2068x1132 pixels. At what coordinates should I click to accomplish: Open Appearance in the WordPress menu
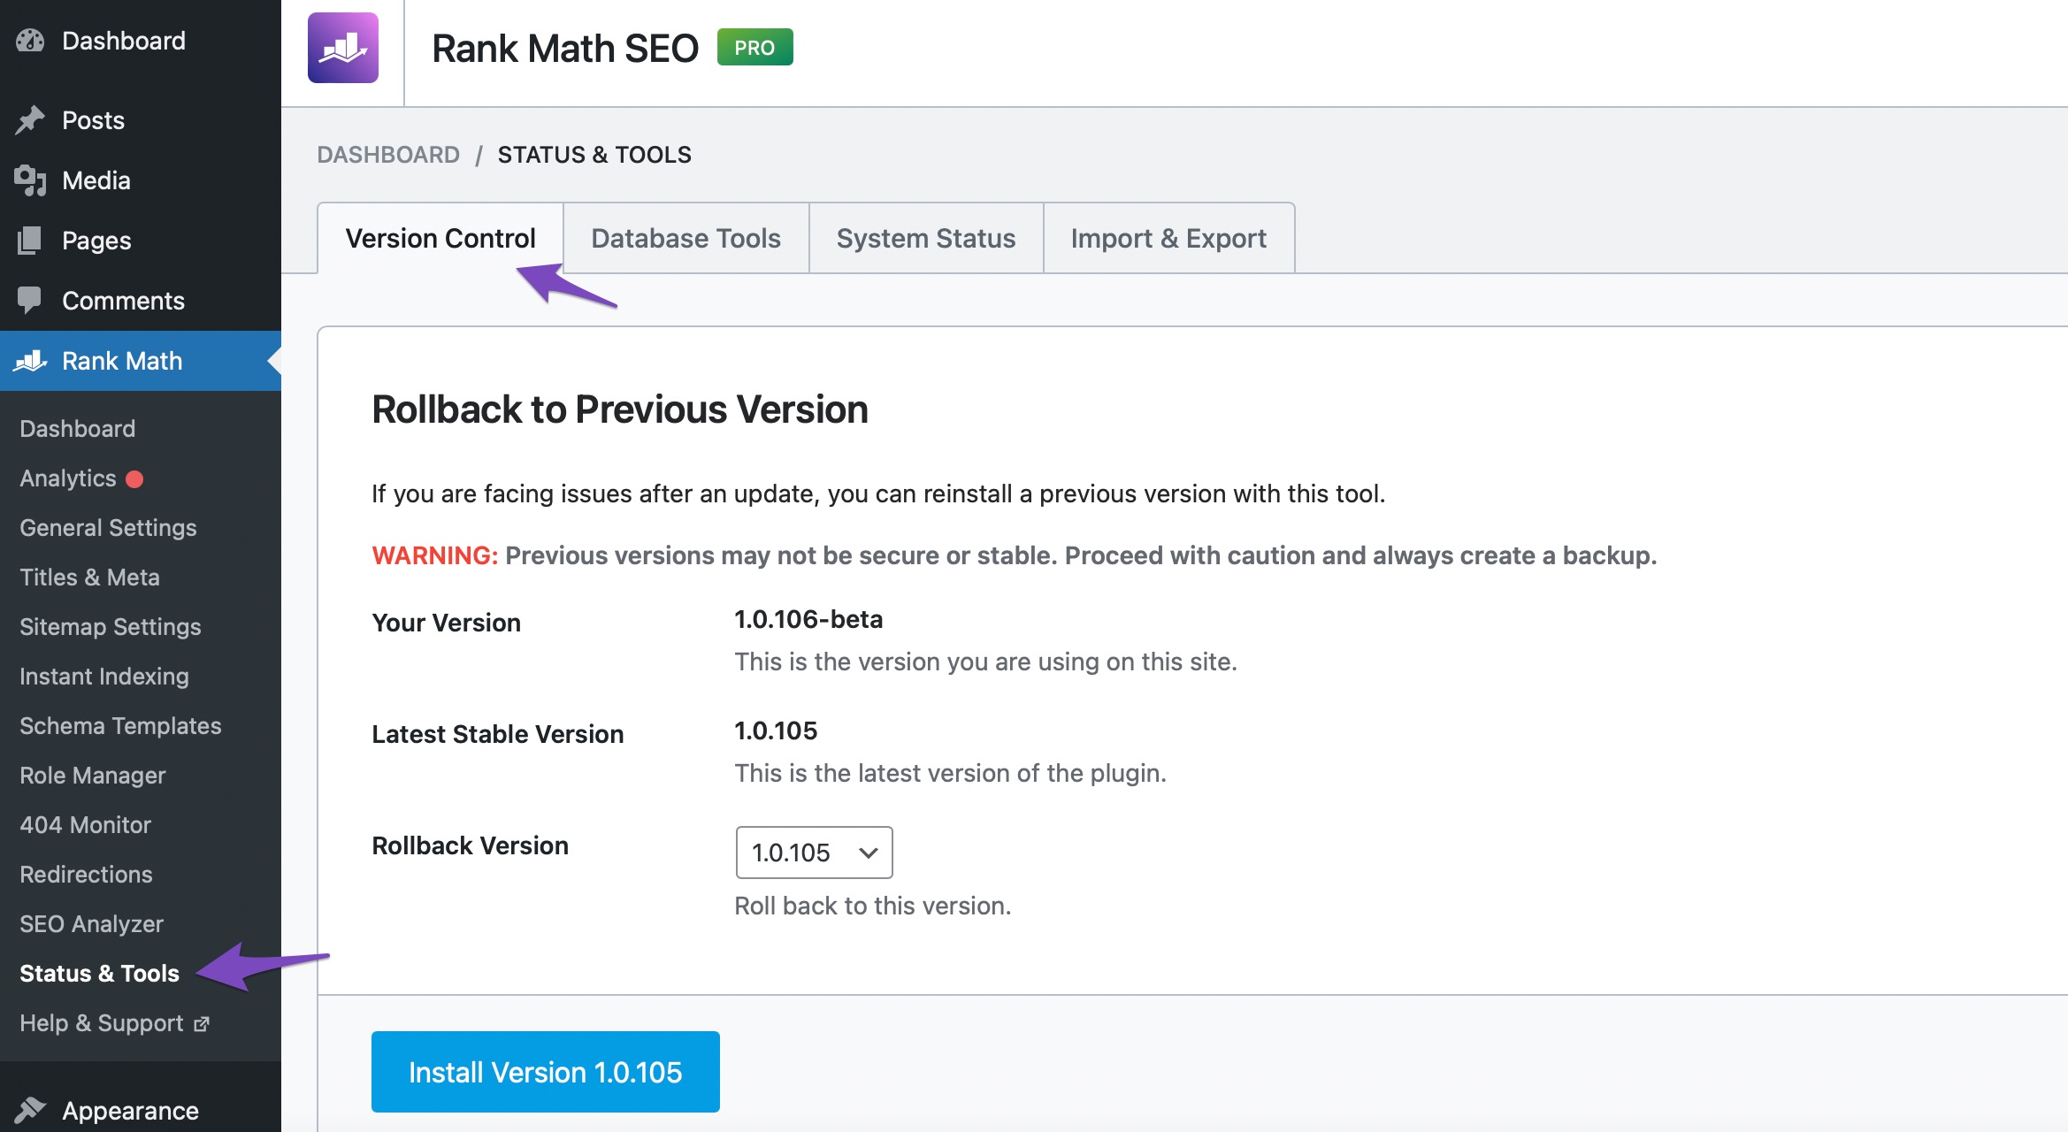[x=141, y=1111]
